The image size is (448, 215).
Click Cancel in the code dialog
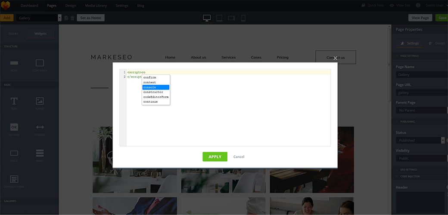click(x=239, y=157)
